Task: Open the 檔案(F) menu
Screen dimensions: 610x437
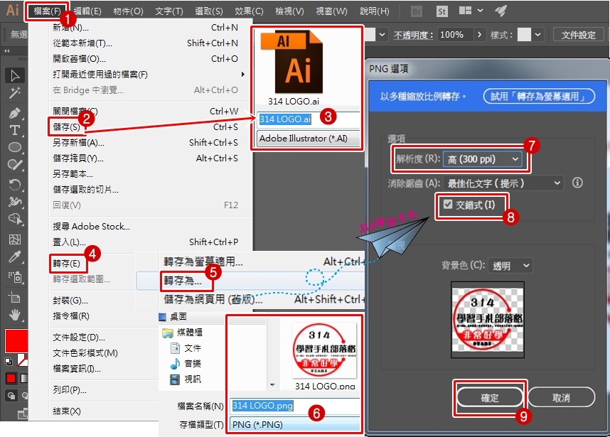Action: click(47, 11)
